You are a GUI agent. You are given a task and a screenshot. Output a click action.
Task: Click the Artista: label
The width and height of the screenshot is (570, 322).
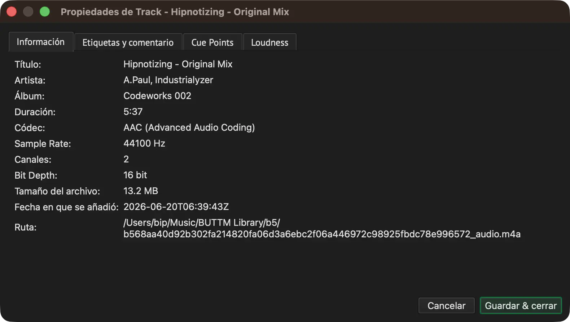(30, 80)
